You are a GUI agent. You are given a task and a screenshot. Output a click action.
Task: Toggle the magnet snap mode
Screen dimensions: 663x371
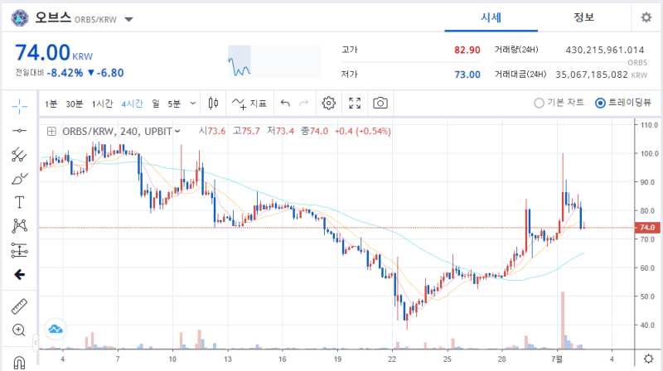[x=19, y=362]
